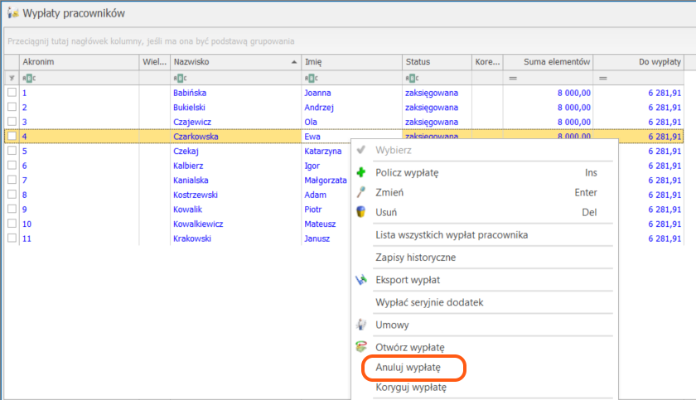Click the Imię filter condition icon
The height and width of the screenshot is (400, 696).
click(312, 78)
